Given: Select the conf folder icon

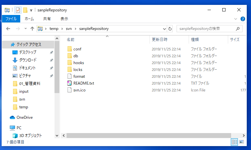Looking at the screenshot, I should (x=70, y=49).
